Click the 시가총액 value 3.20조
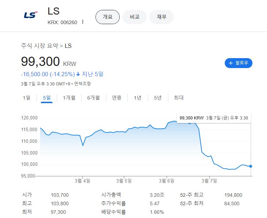 coord(157,195)
